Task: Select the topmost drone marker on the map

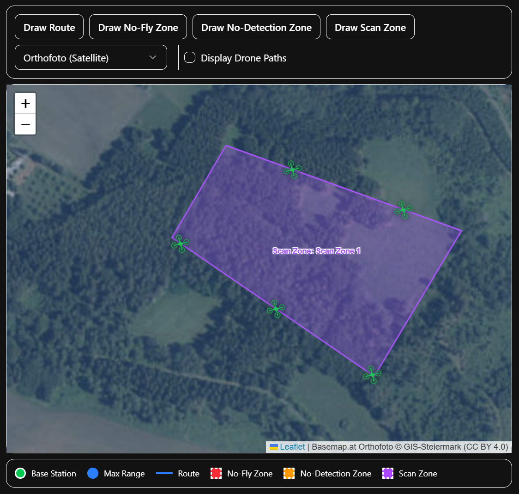Action: tap(291, 170)
